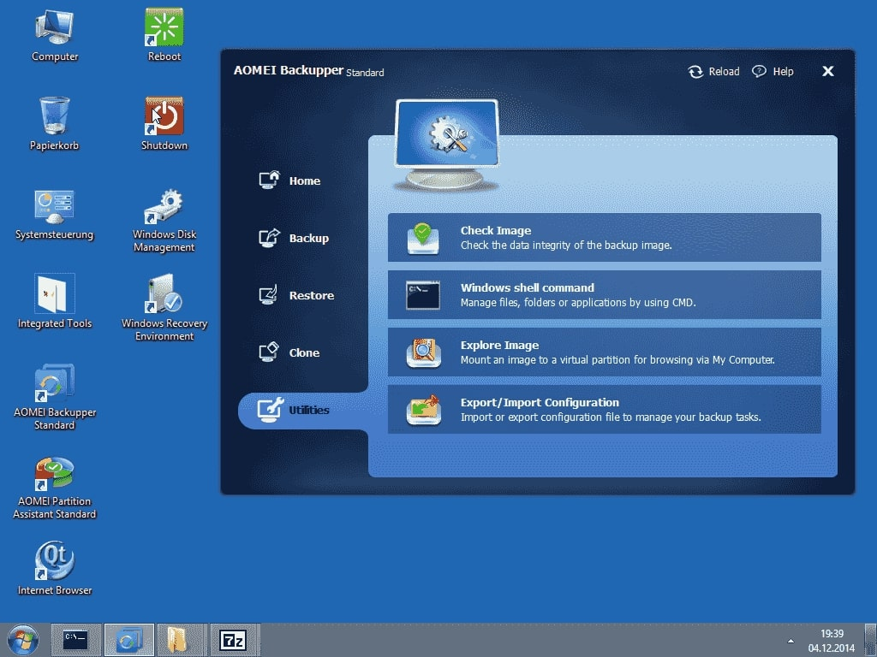Select Windows Recovery Environment shortcut
This screenshot has width=877, height=657.
[x=164, y=307]
